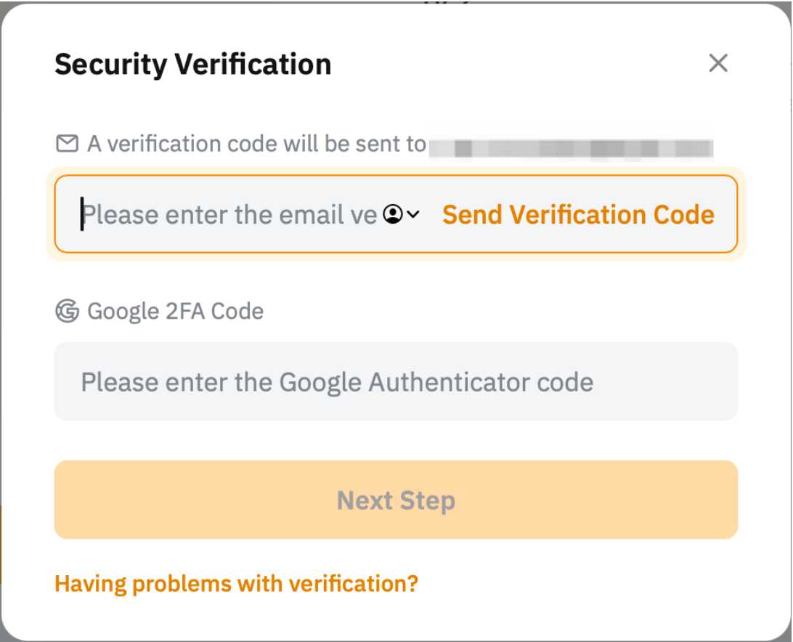Click the "A verification code will be sent to" text

click(256, 144)
